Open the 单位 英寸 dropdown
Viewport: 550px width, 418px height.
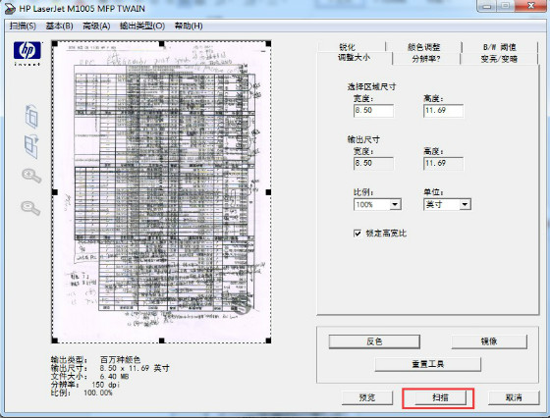447,205
